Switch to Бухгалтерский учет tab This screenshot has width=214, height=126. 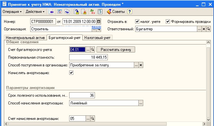65,38
